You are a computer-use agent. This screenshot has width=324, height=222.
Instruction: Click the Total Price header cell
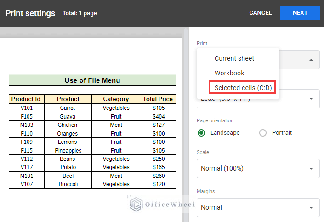[159, 99]
